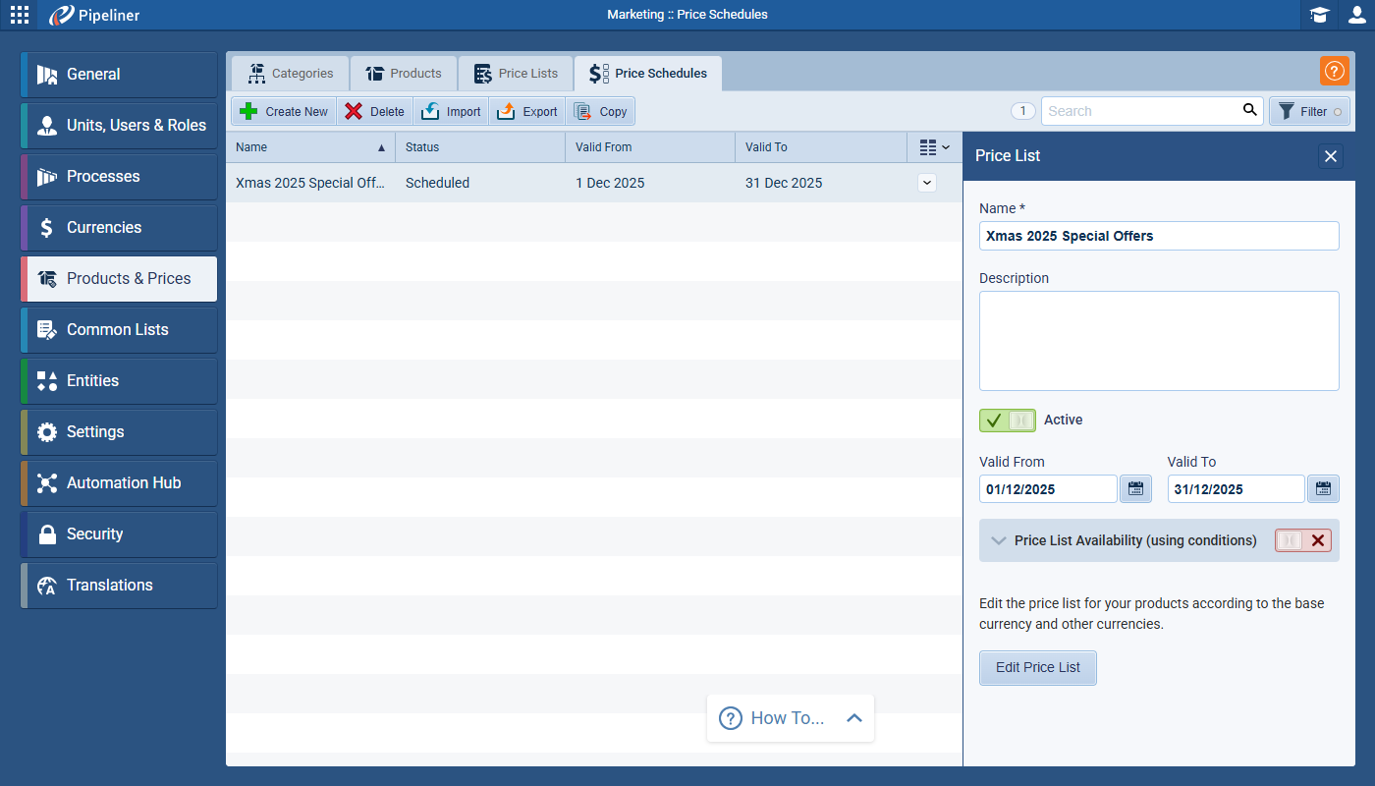Open row dropdown for Xmas 2025 schedule
The height and width of the screenshot is (786, 1375).
tap(926, 183)
